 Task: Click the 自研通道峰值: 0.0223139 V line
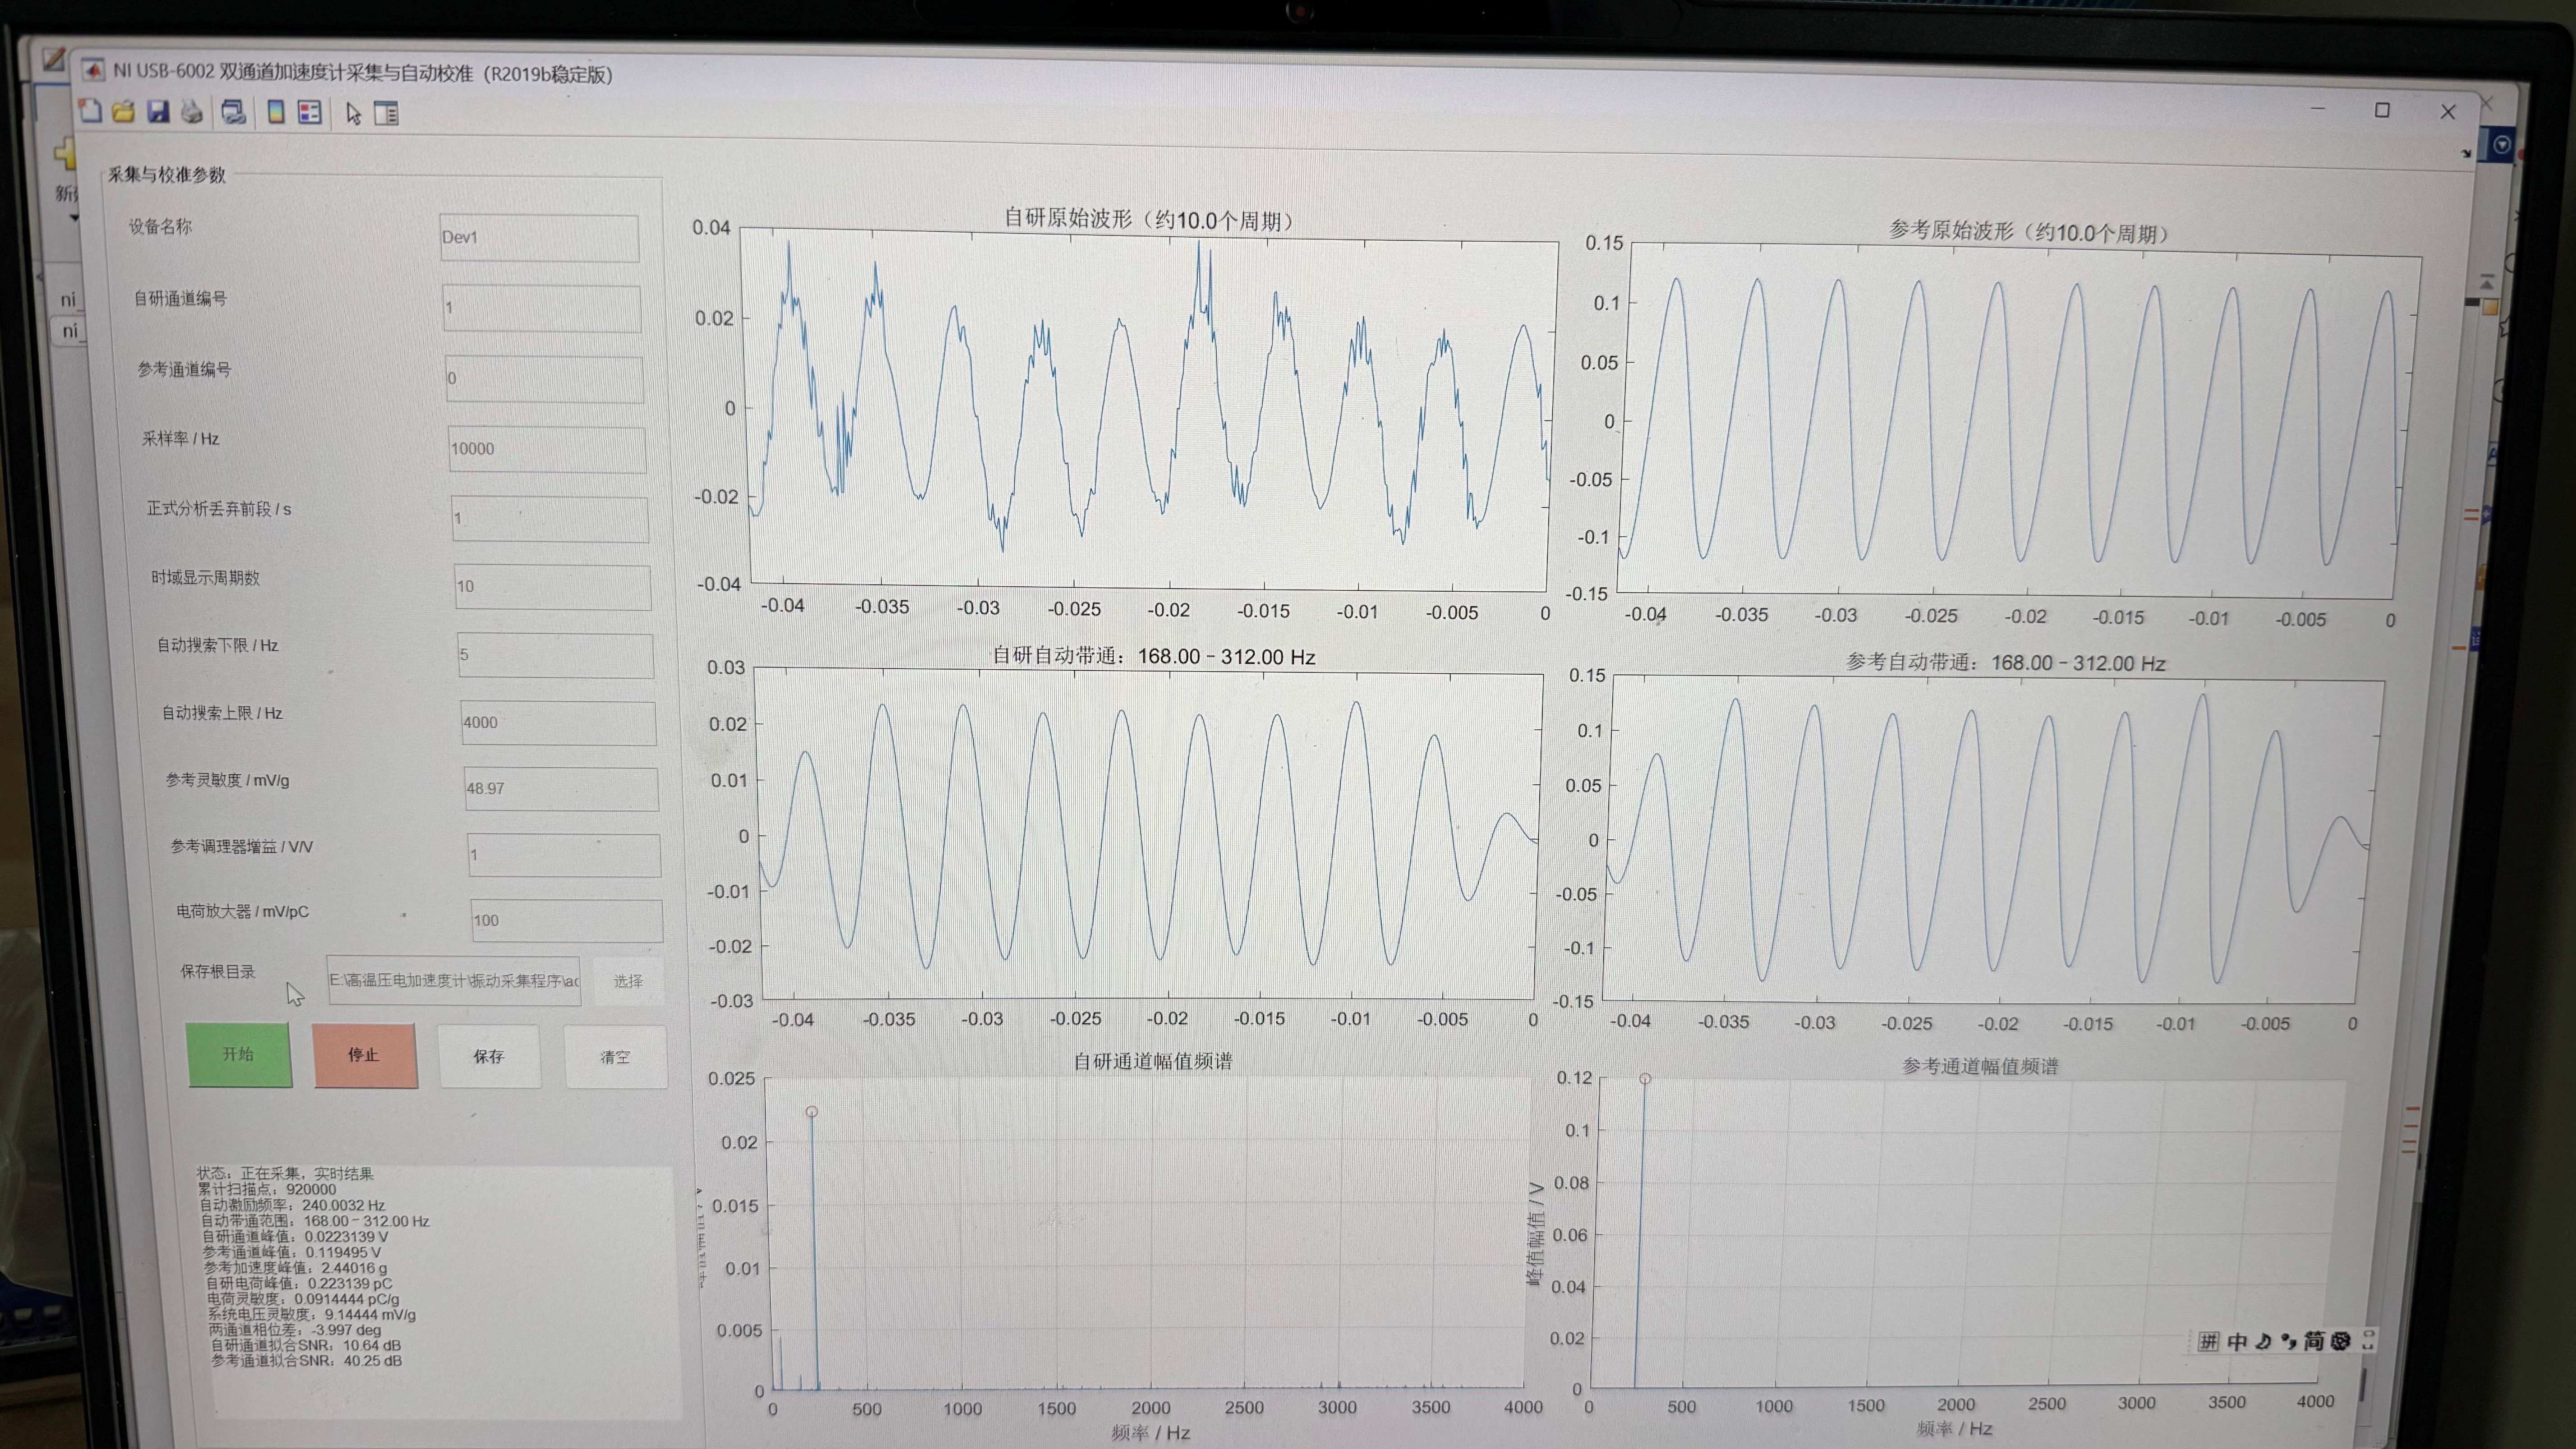(x=295, y=1236)
